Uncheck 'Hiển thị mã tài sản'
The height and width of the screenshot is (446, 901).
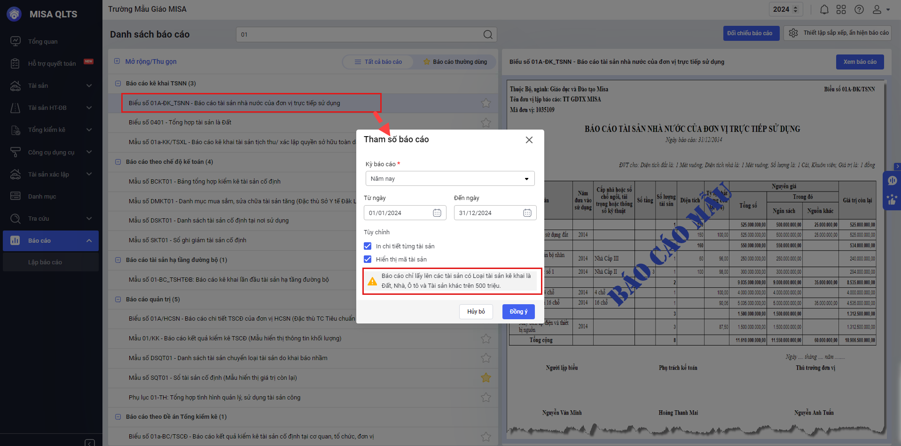[x=368, y=259]
